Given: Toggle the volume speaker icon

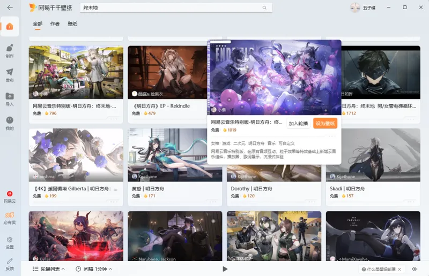Looking at the screenshot, I should pos(414,269).
